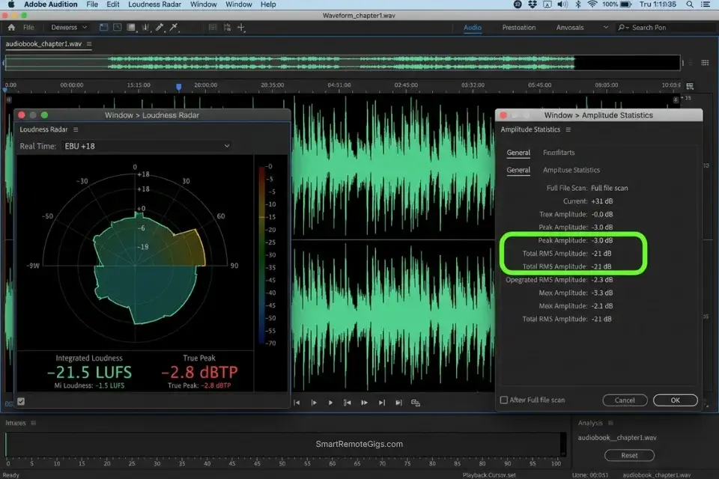This screenshot has width=719, height=479.
Task: Toggle the spectral display square icon
Action: 132,28
